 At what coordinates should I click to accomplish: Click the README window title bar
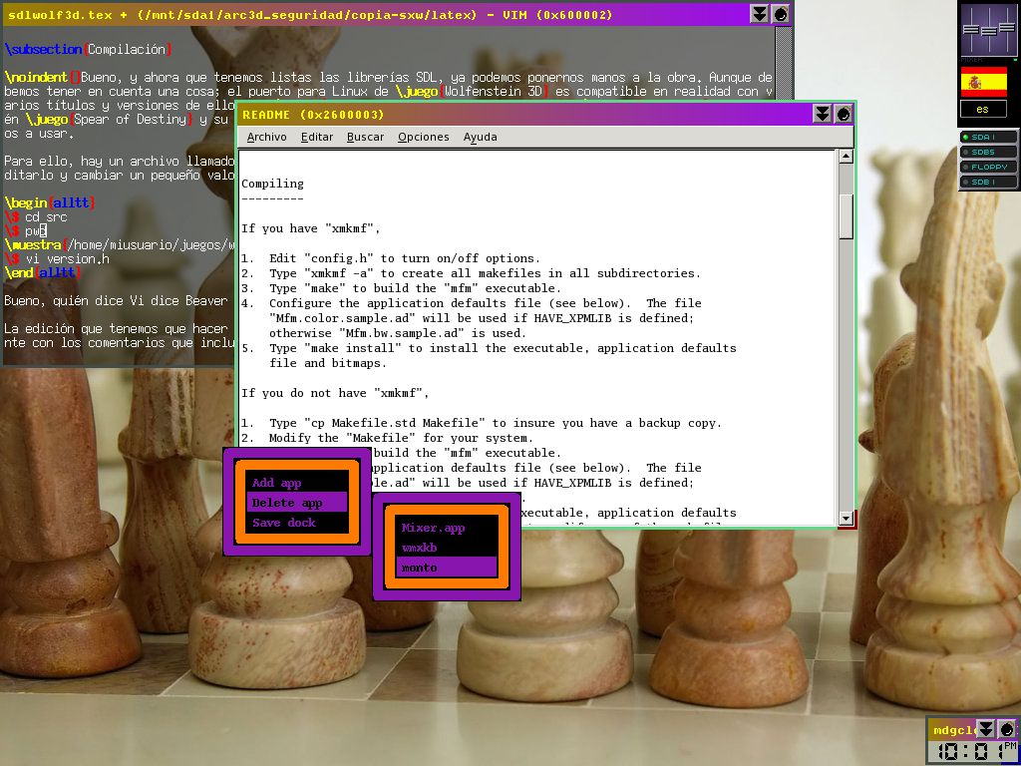(524, 114)
